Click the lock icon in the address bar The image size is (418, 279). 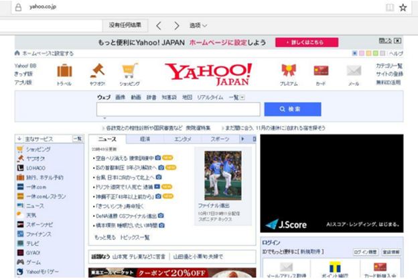point(18,7)
